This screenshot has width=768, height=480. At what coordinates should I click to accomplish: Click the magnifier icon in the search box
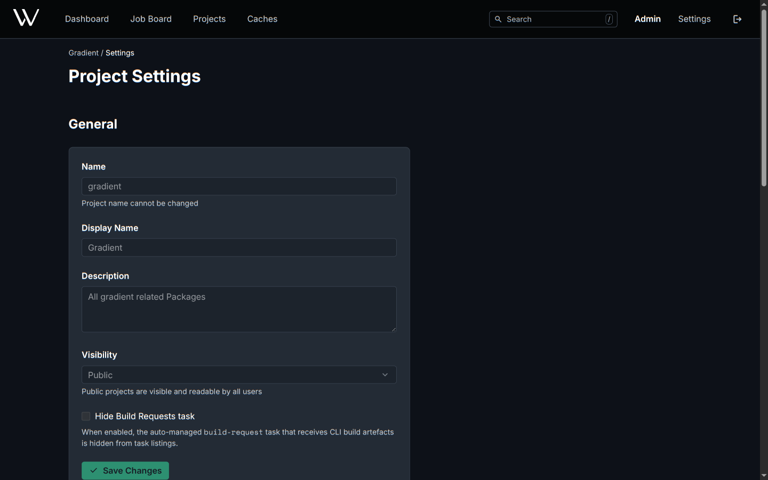tap(498, 19)
